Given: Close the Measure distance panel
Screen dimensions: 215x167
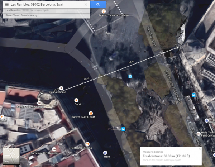Looking at the screenshot, I should click(200, 149).
